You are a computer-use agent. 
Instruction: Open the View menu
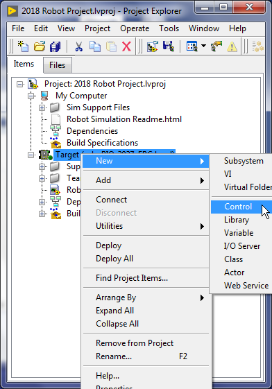tap(66, 28)
